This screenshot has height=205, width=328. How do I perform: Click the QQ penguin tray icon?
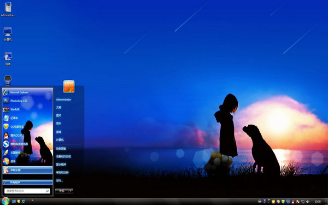coord(293,201)
